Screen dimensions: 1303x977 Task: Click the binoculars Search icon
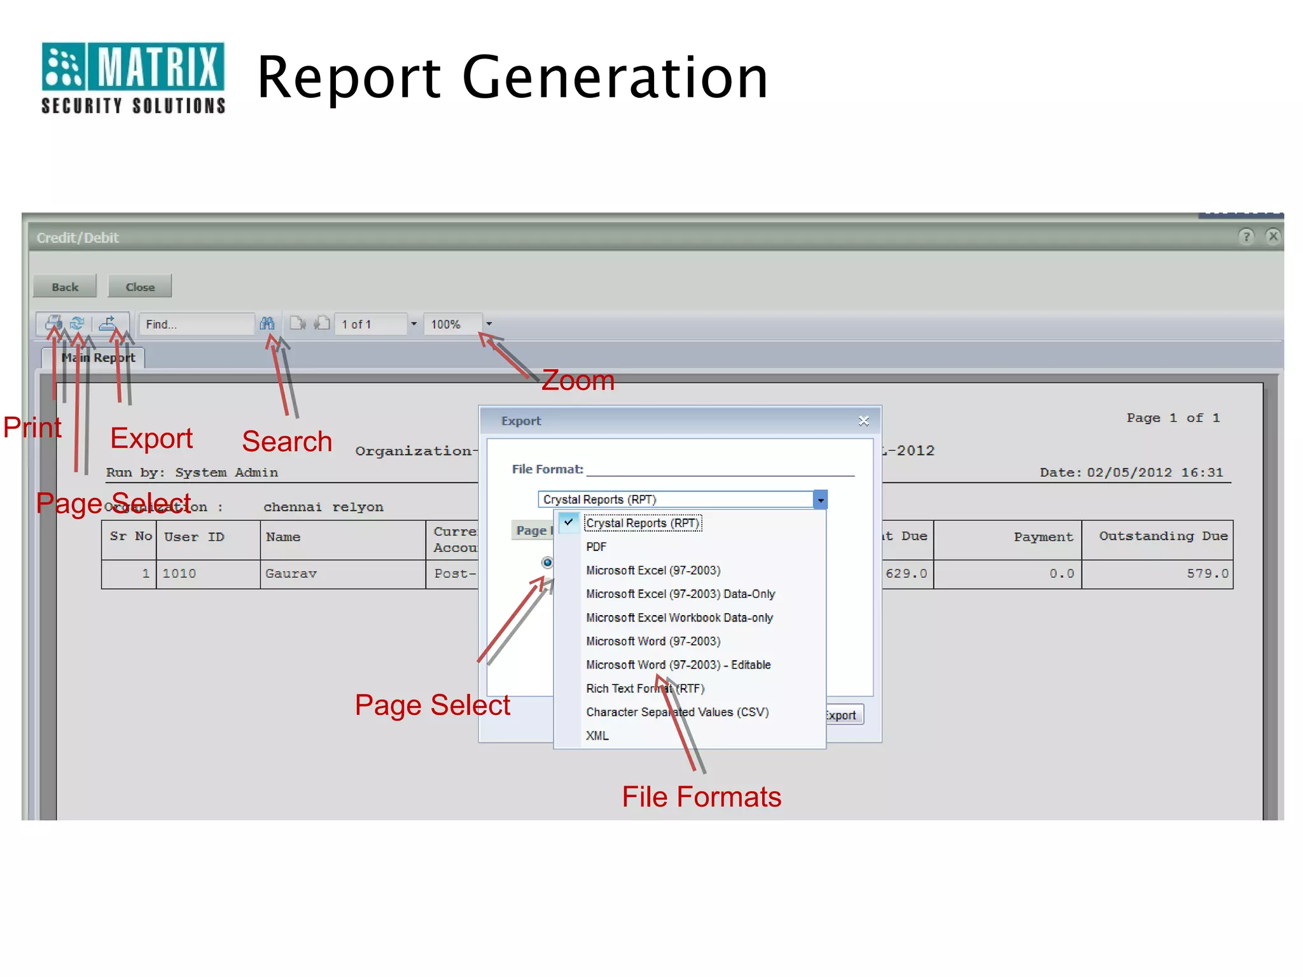click(267, 324)
